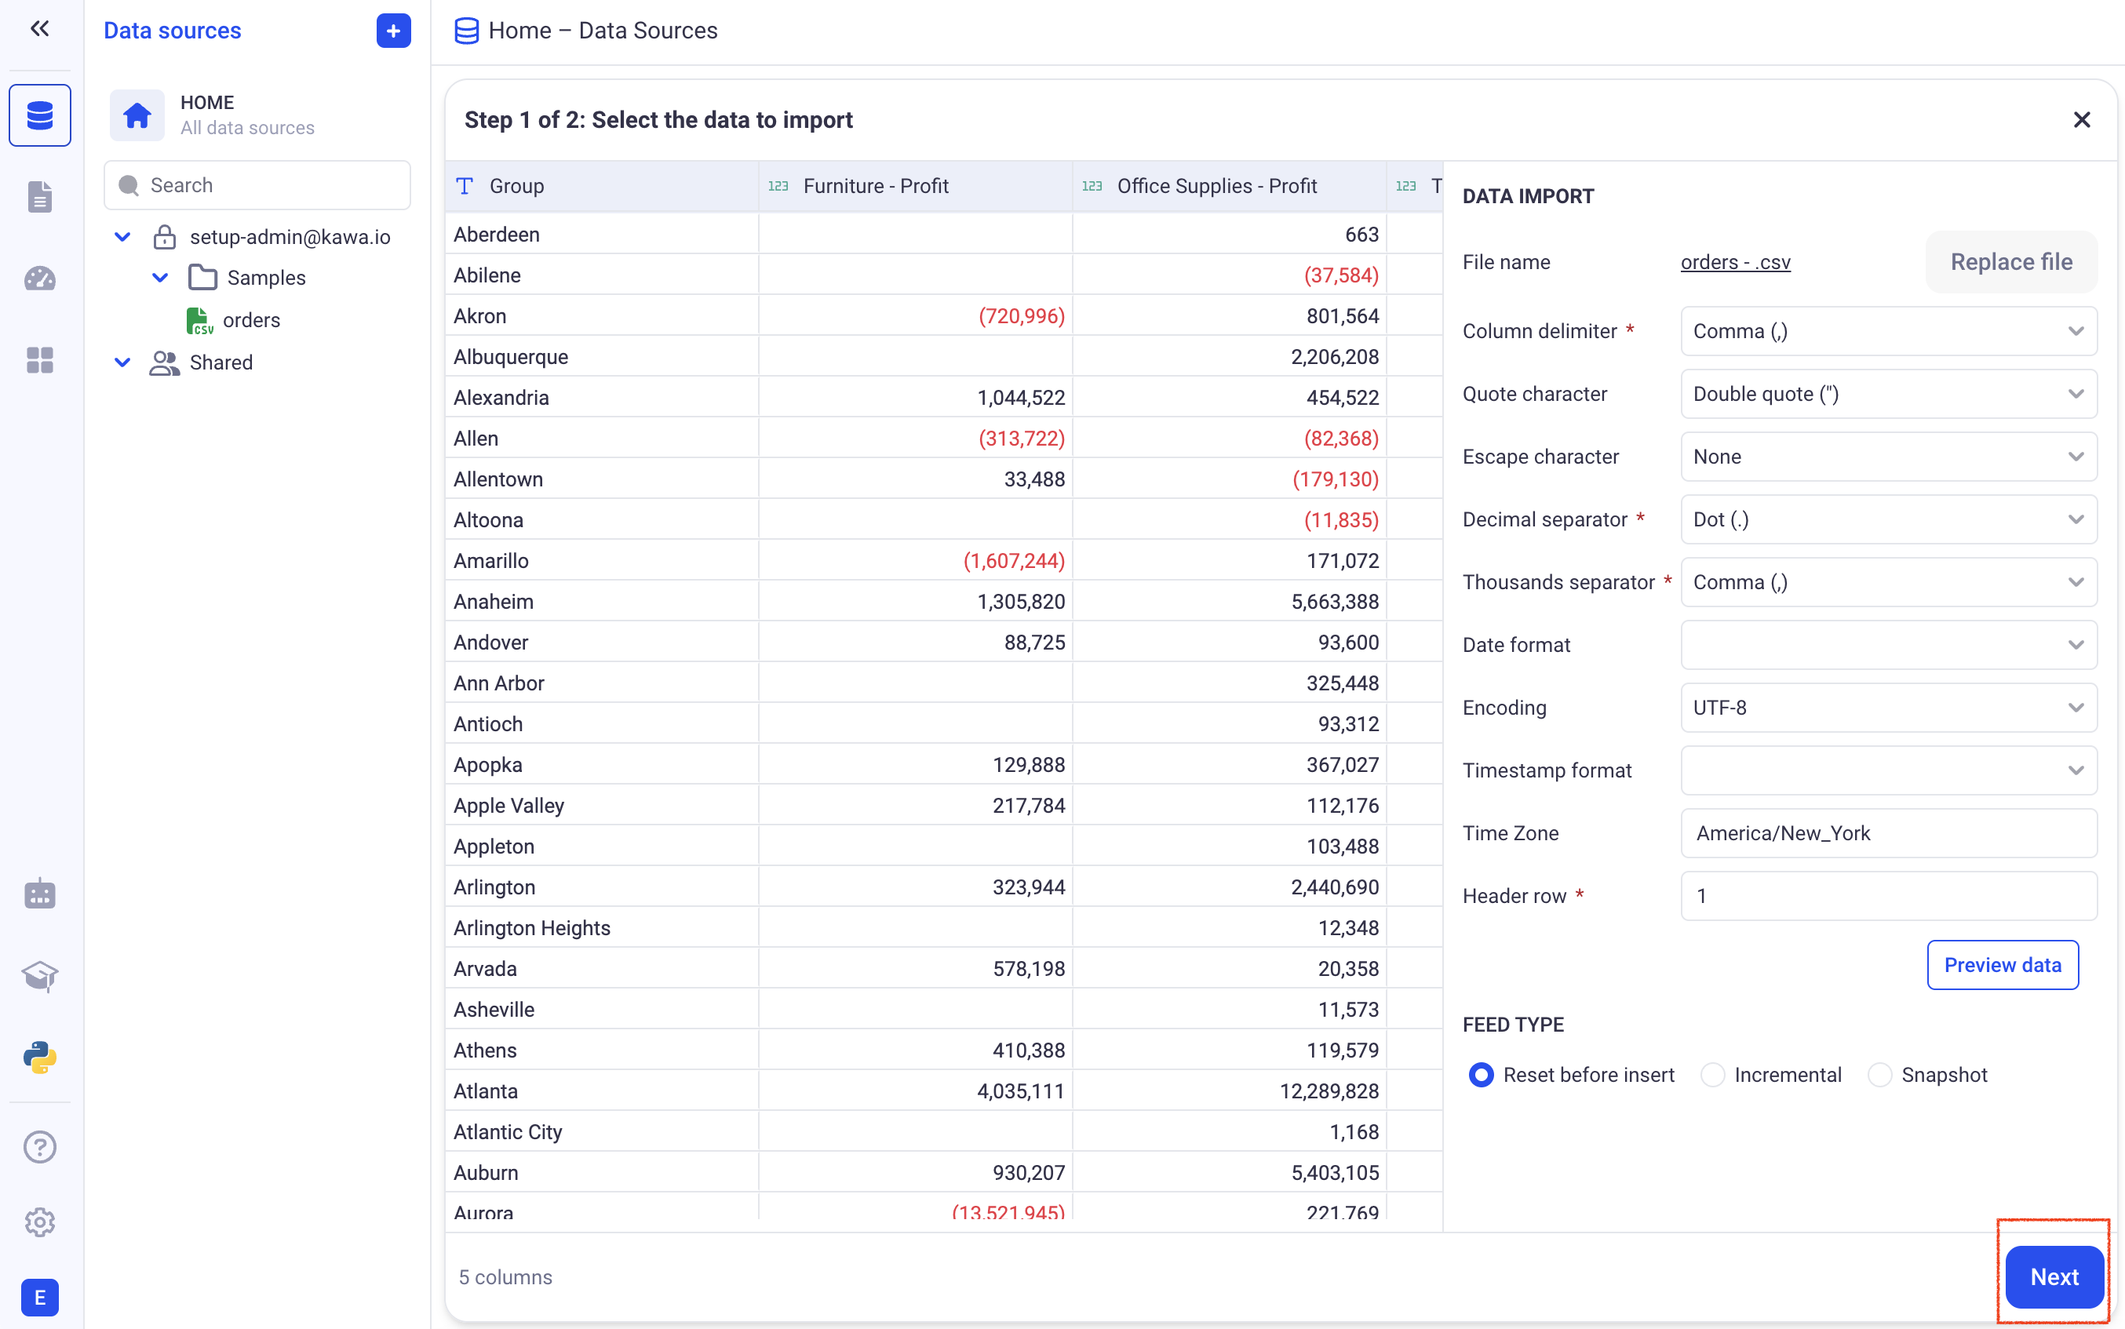Viewport: 2125px width, 1329px height.
Task: Click the collapse sidebar double-chevron icon
Action: pyautogui.click(x=39, y=29)
